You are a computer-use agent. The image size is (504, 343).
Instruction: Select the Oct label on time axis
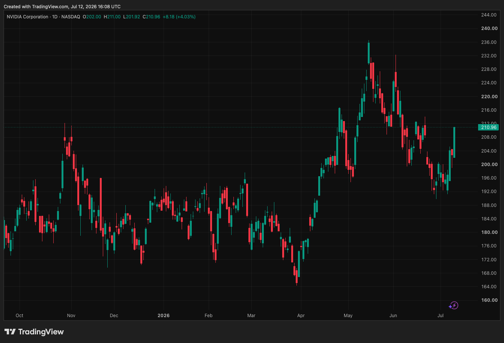point(20,316)
